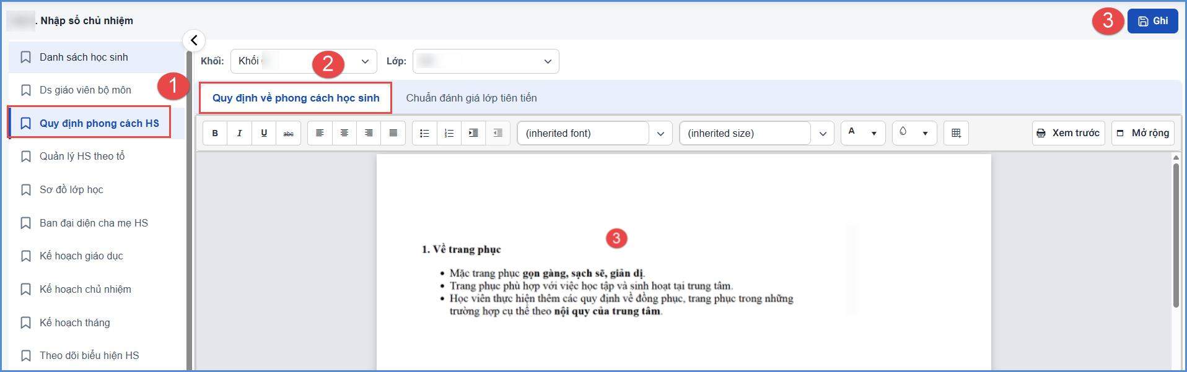
Task: Toggle italic formatting
Action: pos(240,133)
